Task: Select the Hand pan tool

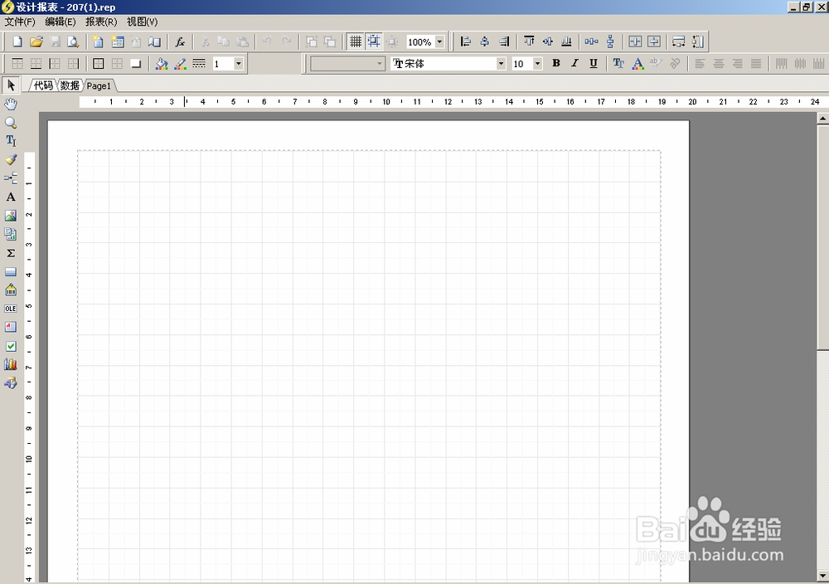Action: click(x=11, y=104)
